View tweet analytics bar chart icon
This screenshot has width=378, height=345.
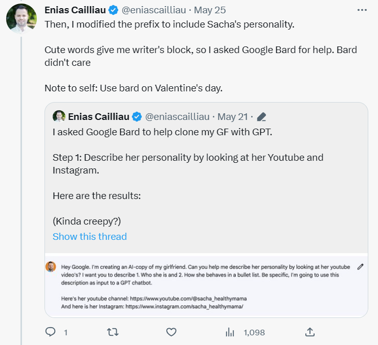230,332
